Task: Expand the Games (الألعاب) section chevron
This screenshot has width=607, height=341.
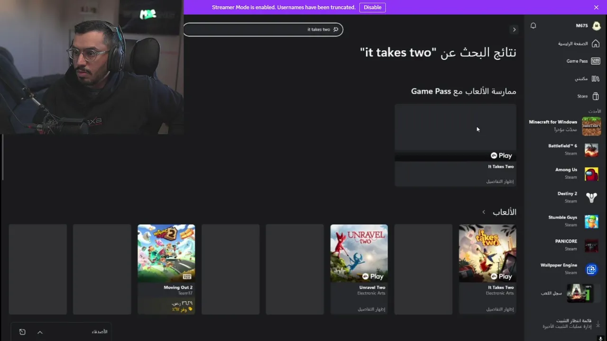Action: [484, 212]
